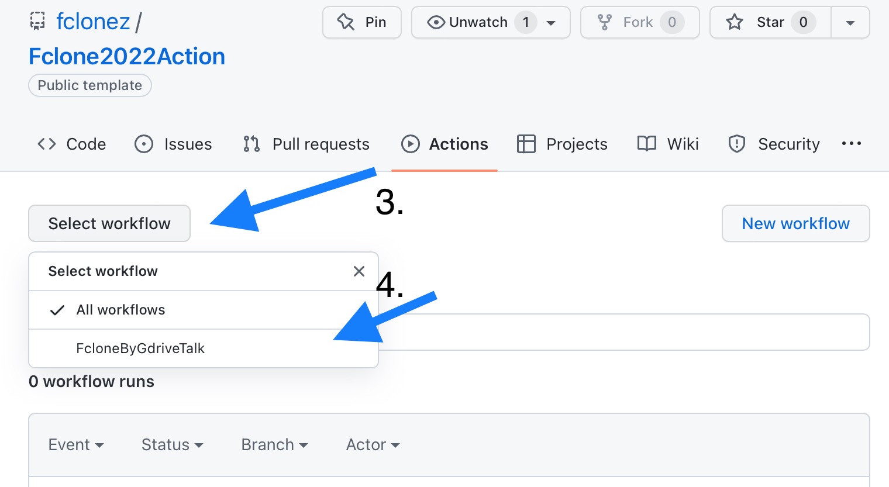Show more tabs via the three-dot icon
Screen dimensions: 889x487
pyautogui.click(x=851, y=144)
